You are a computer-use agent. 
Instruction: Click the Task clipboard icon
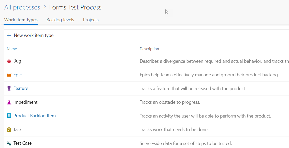pyautogui.click(x=9, y=130)
